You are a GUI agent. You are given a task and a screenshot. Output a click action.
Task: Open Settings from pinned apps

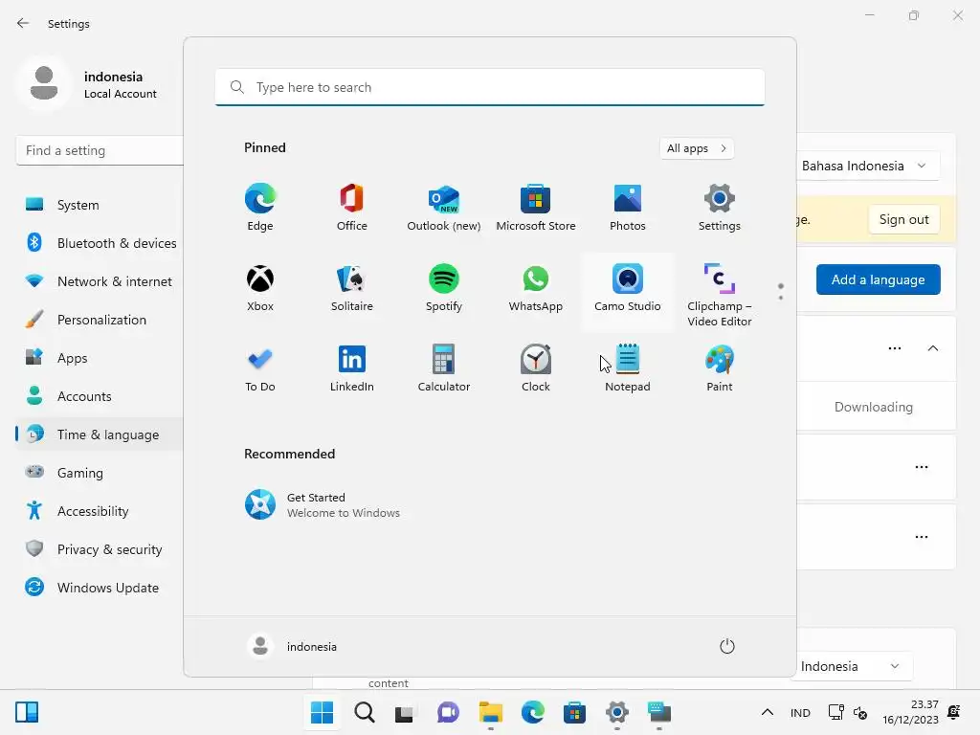click(x=720, y=208)
